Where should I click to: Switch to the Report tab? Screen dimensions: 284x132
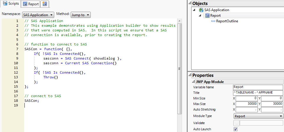tap(31, 4)
